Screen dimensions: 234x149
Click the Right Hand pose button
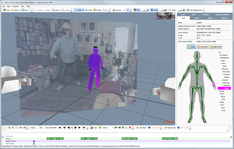click(216, 47)
